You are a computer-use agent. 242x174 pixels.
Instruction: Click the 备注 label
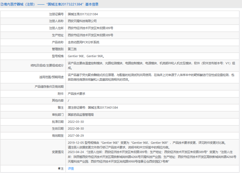[61, 108]
